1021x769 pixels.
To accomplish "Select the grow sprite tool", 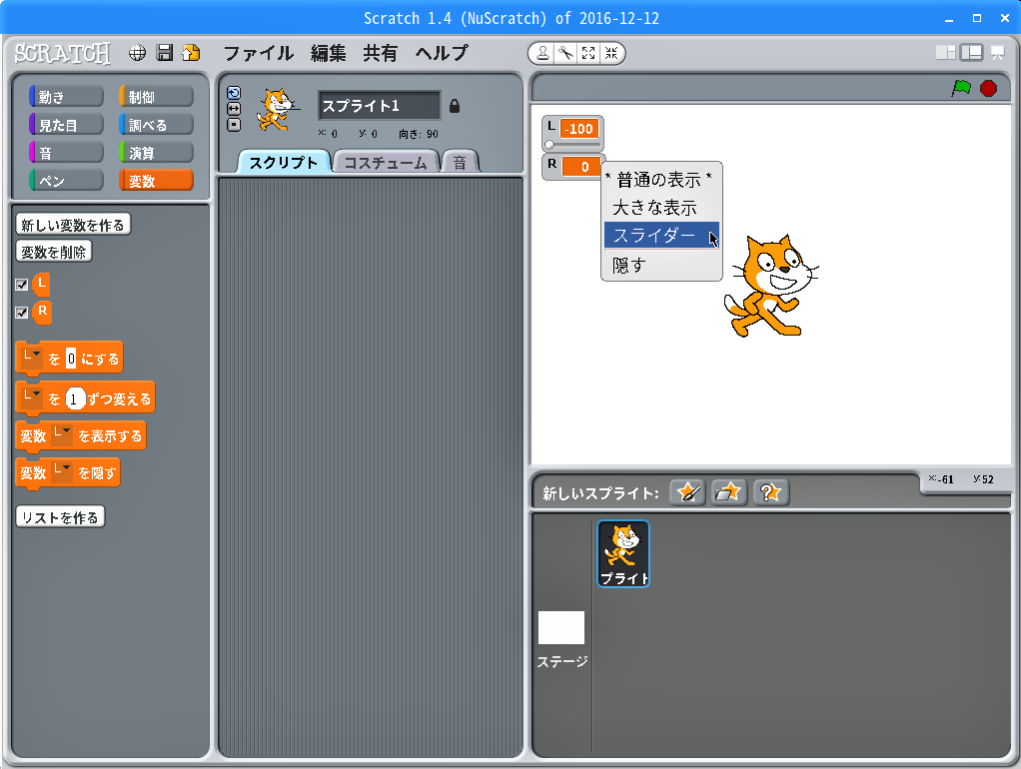I will pos(588,53).
